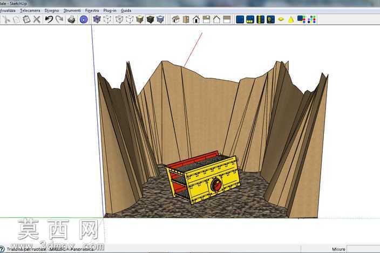Open the Plug-in menu

[x=110, y=10]
